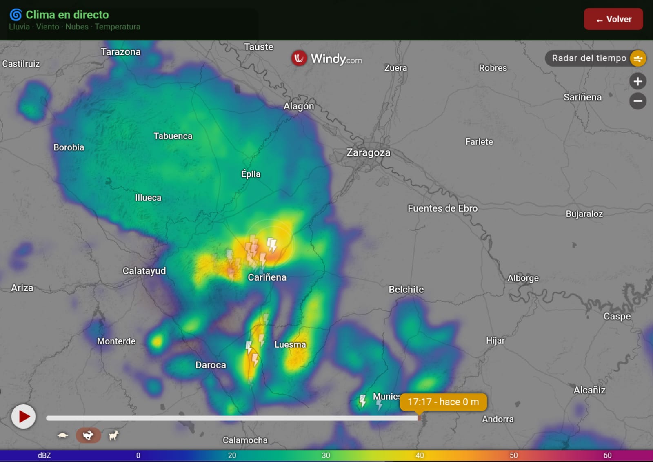
Task: Click the Alborge town label
Action: click(x=523, y=278)
